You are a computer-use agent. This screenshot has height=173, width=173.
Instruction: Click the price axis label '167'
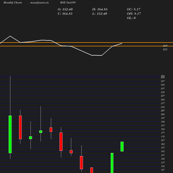(x=163, y=140)
